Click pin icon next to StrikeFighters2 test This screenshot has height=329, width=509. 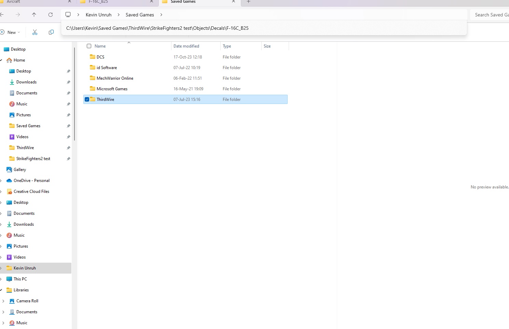coord(68,159)
